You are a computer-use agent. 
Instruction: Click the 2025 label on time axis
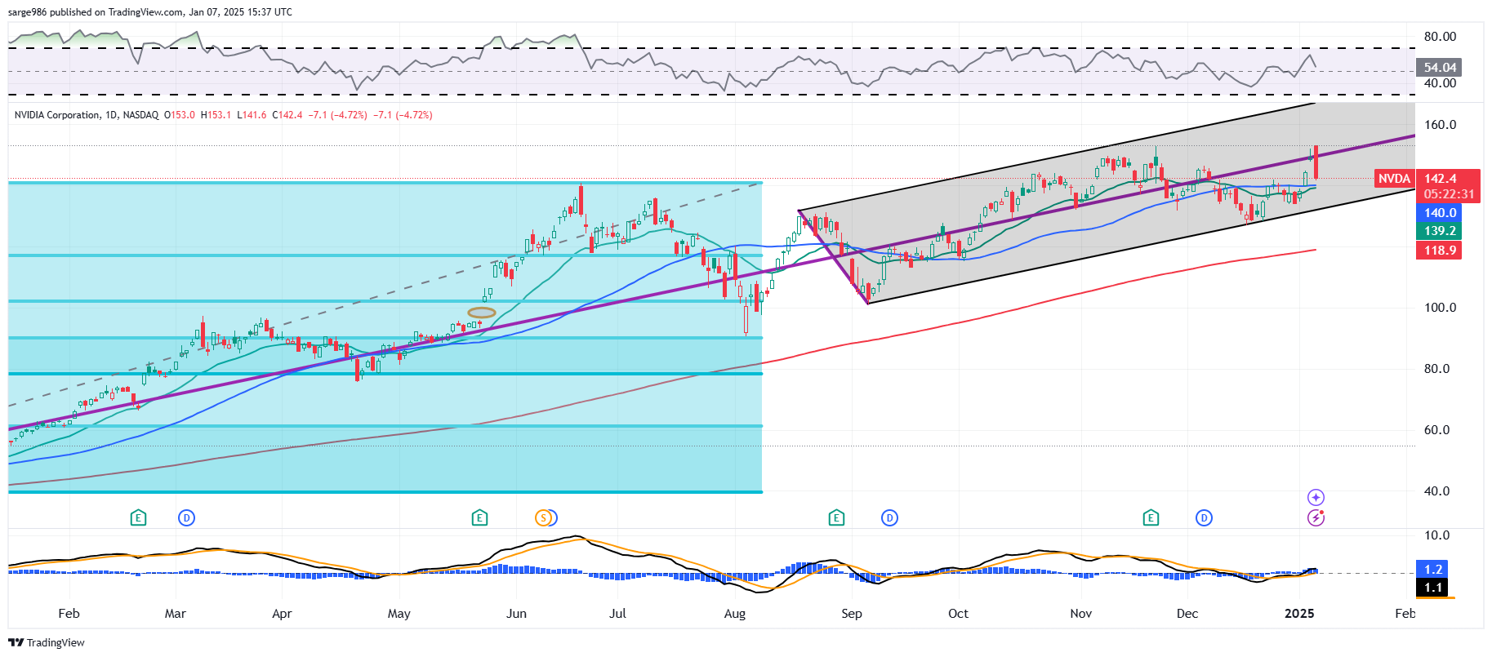coord(1298,614)
